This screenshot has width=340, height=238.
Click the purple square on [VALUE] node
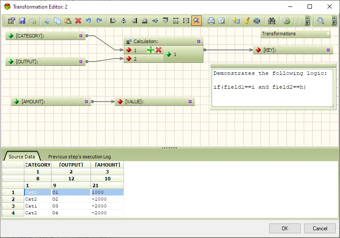[x=190, y=102]
